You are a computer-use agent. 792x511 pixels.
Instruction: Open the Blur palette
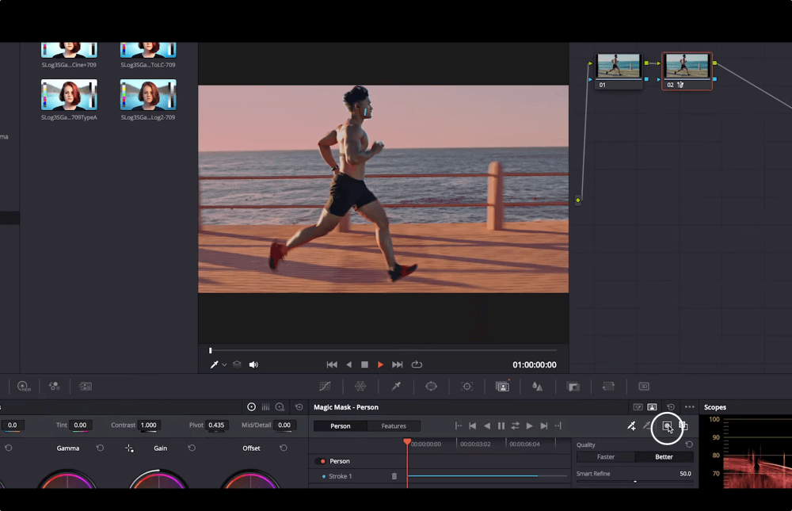[x=538, y=386]
